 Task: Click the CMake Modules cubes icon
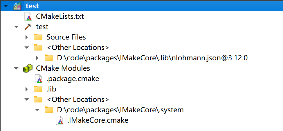pyautogui.click(x=28, y=68)
